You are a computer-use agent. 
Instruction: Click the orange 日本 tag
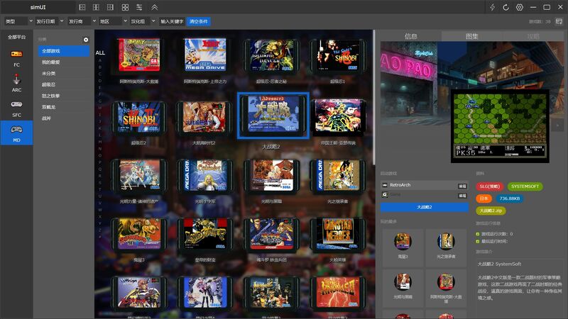coord(483,198)
